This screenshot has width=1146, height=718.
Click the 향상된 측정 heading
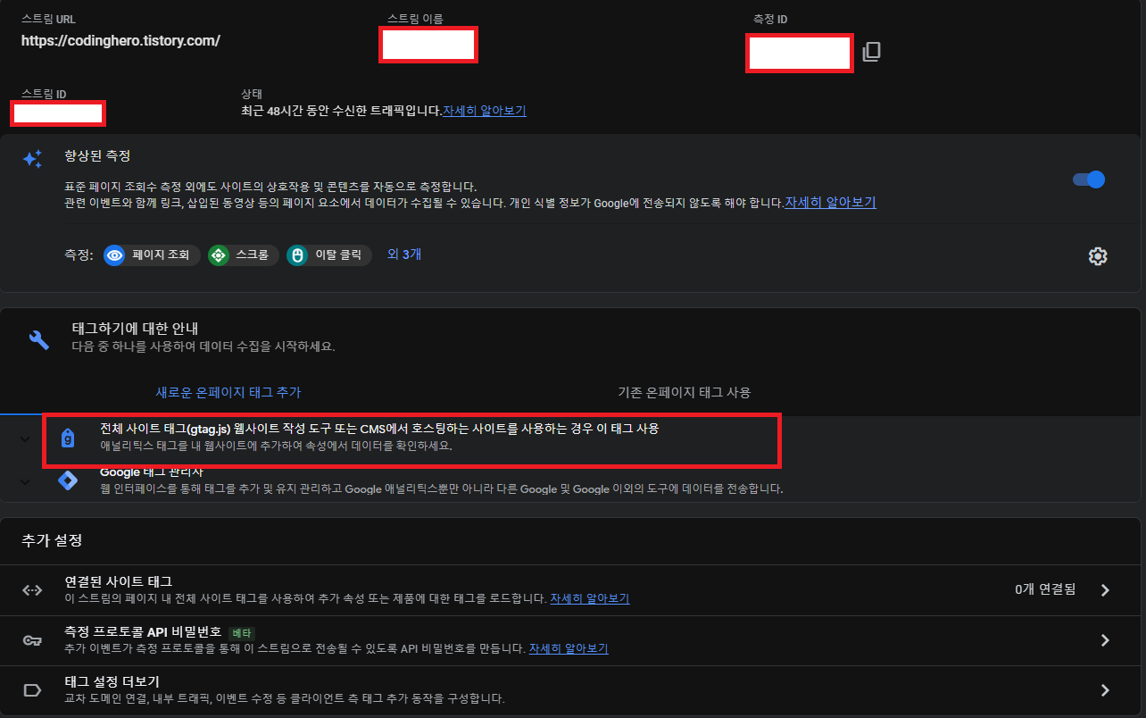click(97, 155)
